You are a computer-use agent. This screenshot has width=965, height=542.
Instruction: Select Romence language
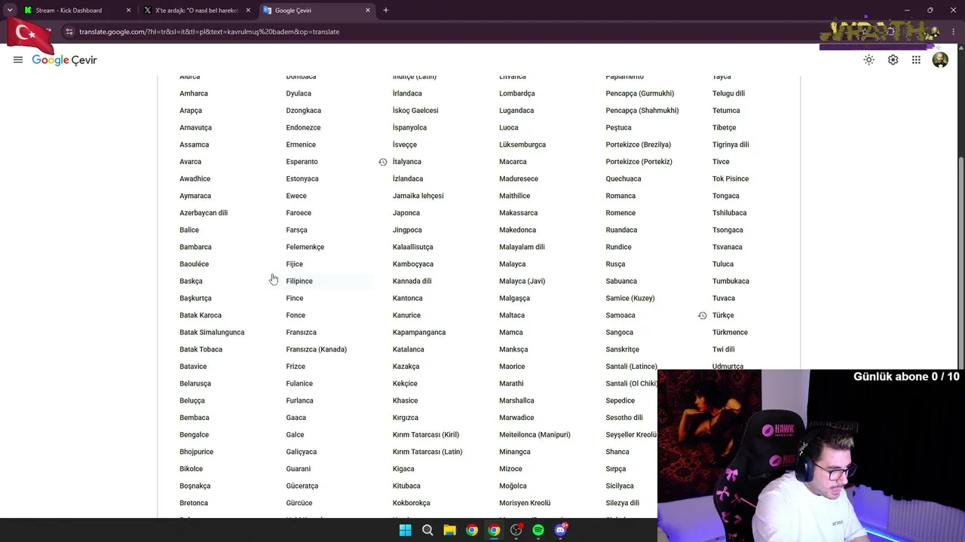click(620, 213)
